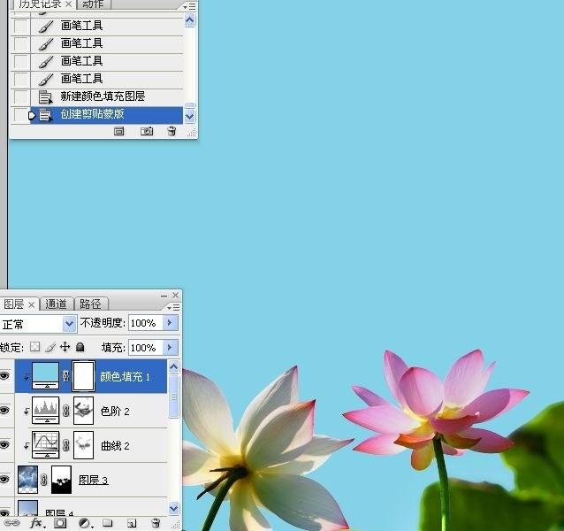
Task: Create new document from current state icon
Action: pyautogui.click(x=118, y=131)
